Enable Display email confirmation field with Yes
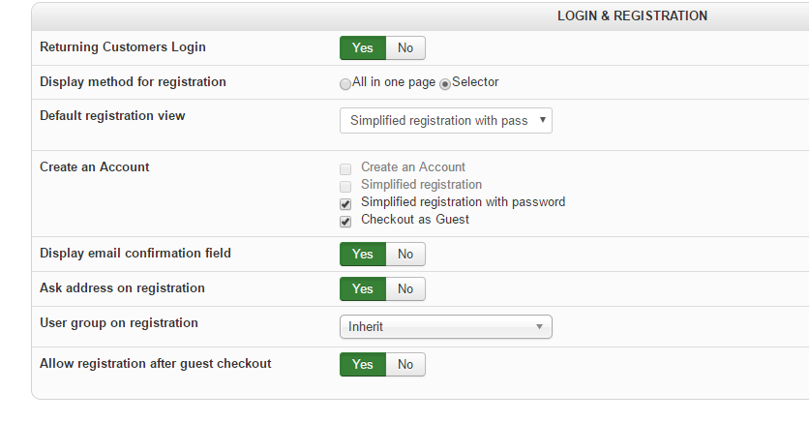 (x=362, y=255)
